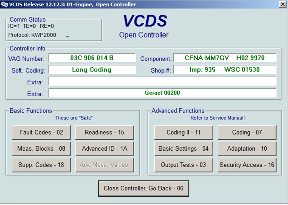
Task: Click the Refer to Service Manual! note
Action: point(218,118)
